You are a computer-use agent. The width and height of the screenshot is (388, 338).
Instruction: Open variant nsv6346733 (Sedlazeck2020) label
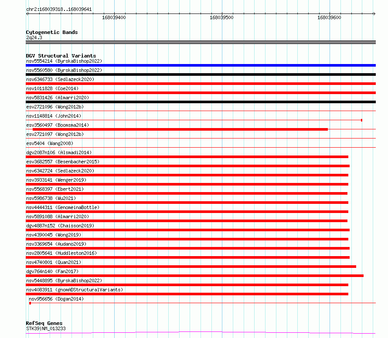coord(60,79)
